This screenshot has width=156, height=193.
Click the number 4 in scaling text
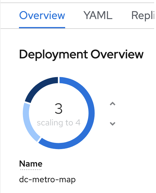(x=78, y=123)
